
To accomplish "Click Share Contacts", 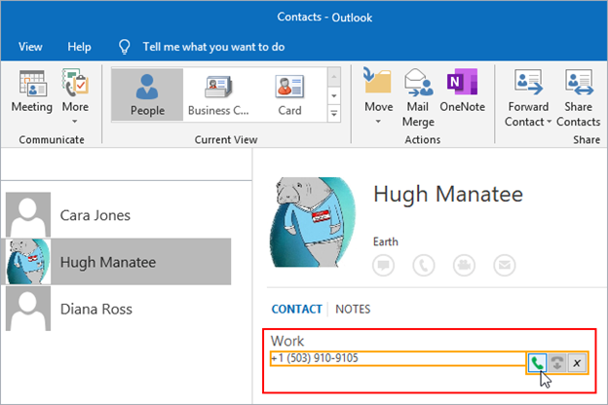I will 578,97.
